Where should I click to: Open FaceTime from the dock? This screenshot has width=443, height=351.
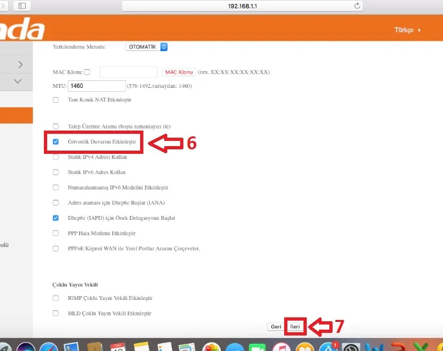tap(257, 347)
